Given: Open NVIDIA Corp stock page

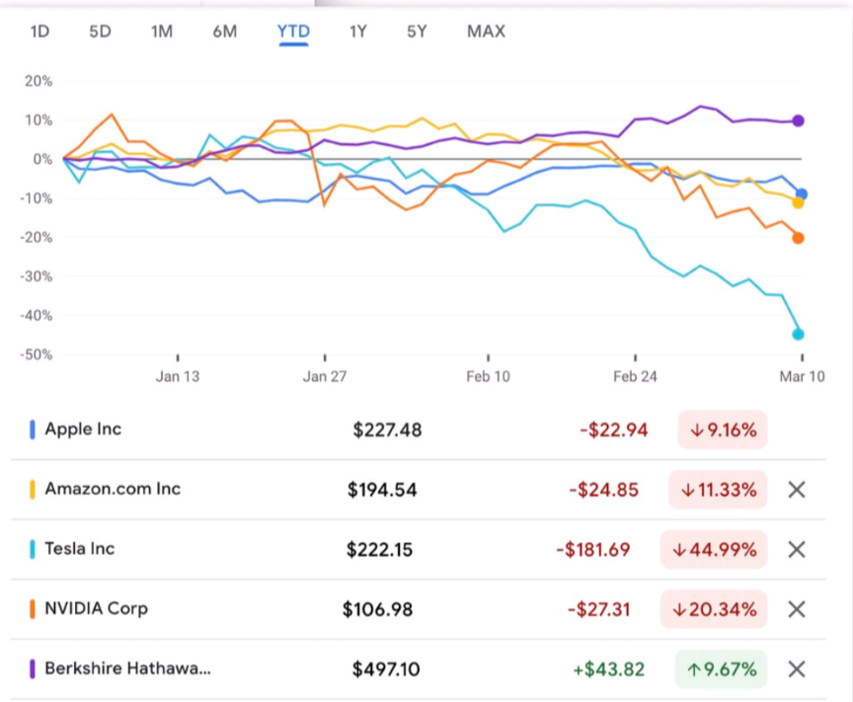Looking at the screenshot, I should click(96, 608).
